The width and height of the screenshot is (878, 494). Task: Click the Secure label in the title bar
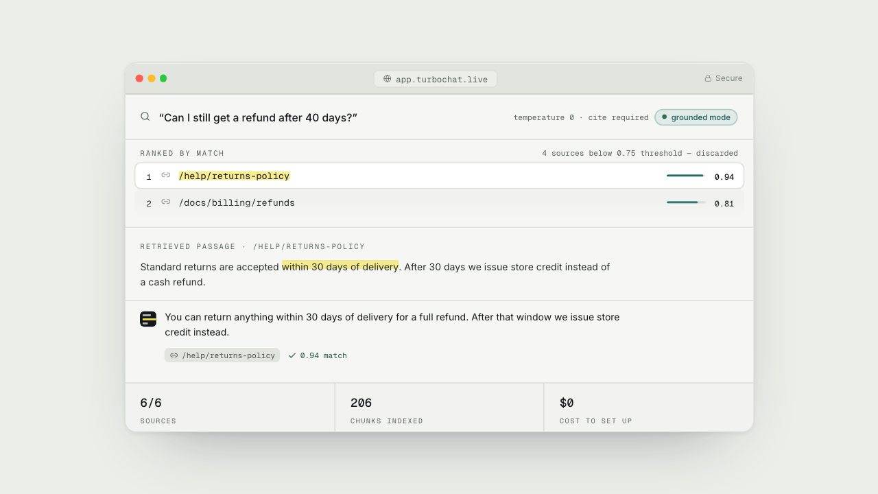tap(728, 78)
